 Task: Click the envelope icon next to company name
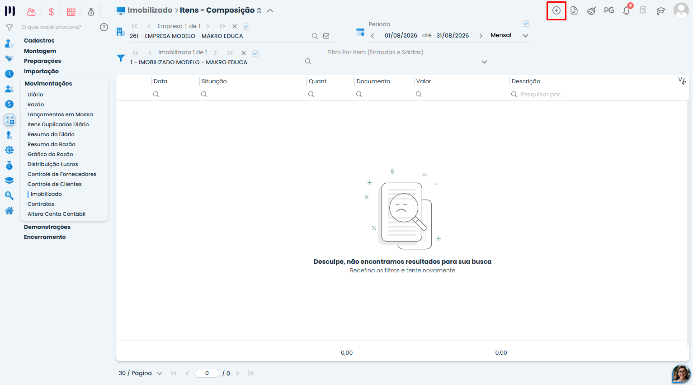(x=326, y=36)
